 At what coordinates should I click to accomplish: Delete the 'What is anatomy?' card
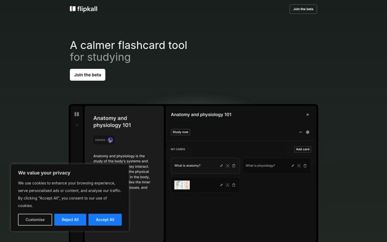(x=234, y=166)
